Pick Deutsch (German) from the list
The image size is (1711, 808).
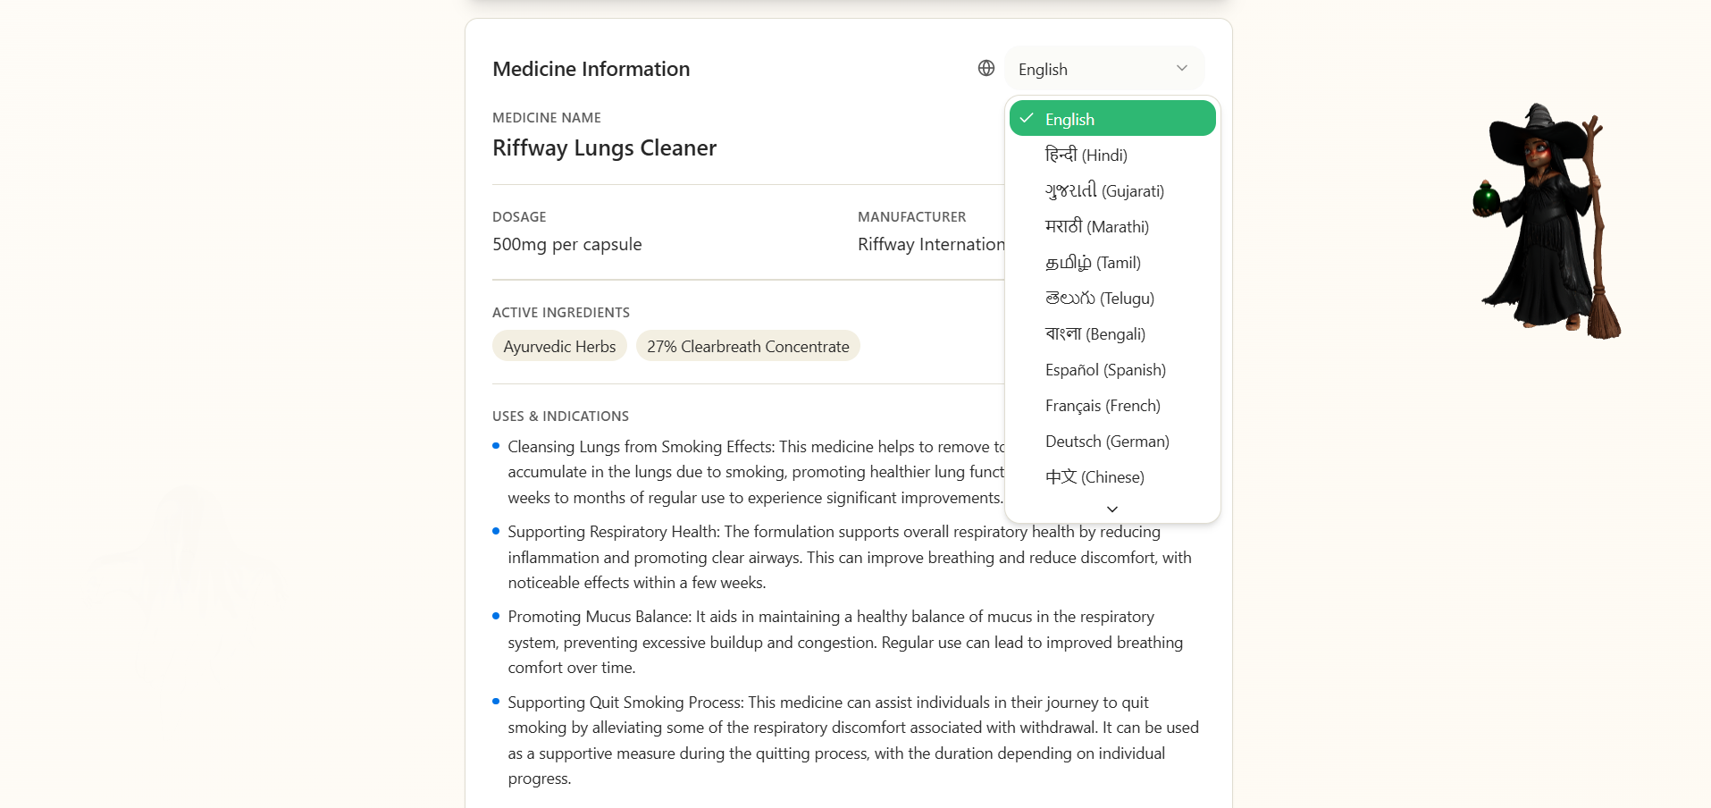coord(1107,442)
